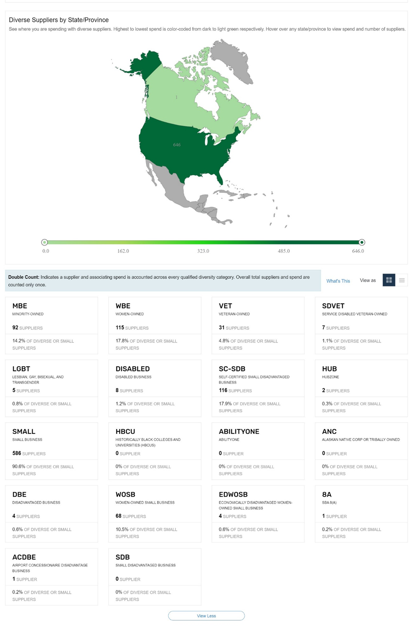413x629 pixels.
Task: Click the left handle of spend slider
Action: tap(44, 242)
